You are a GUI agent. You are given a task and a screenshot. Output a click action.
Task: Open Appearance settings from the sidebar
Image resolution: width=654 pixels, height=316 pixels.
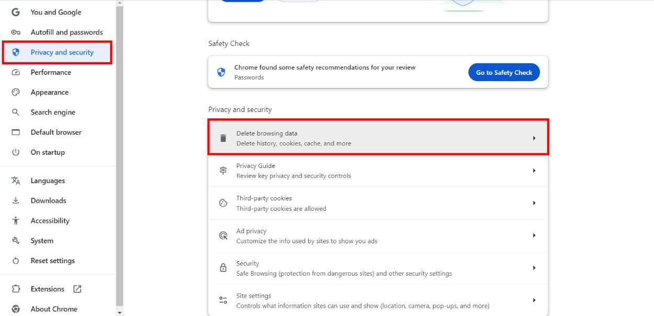(x=50, y=92)
